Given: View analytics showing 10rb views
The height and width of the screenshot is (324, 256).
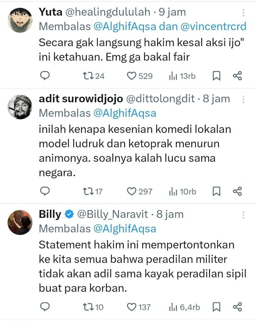Looking at the screenshot, I should coord(182,191).
